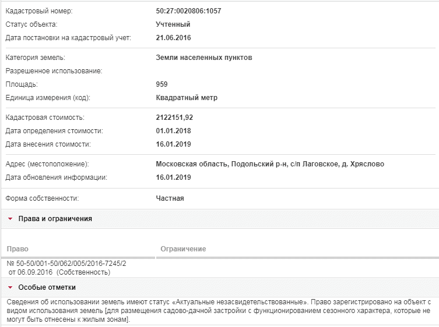Click the cadastral value 2122151,92
This screenshot has width=439, height=327.
click(x=174, y=118)
